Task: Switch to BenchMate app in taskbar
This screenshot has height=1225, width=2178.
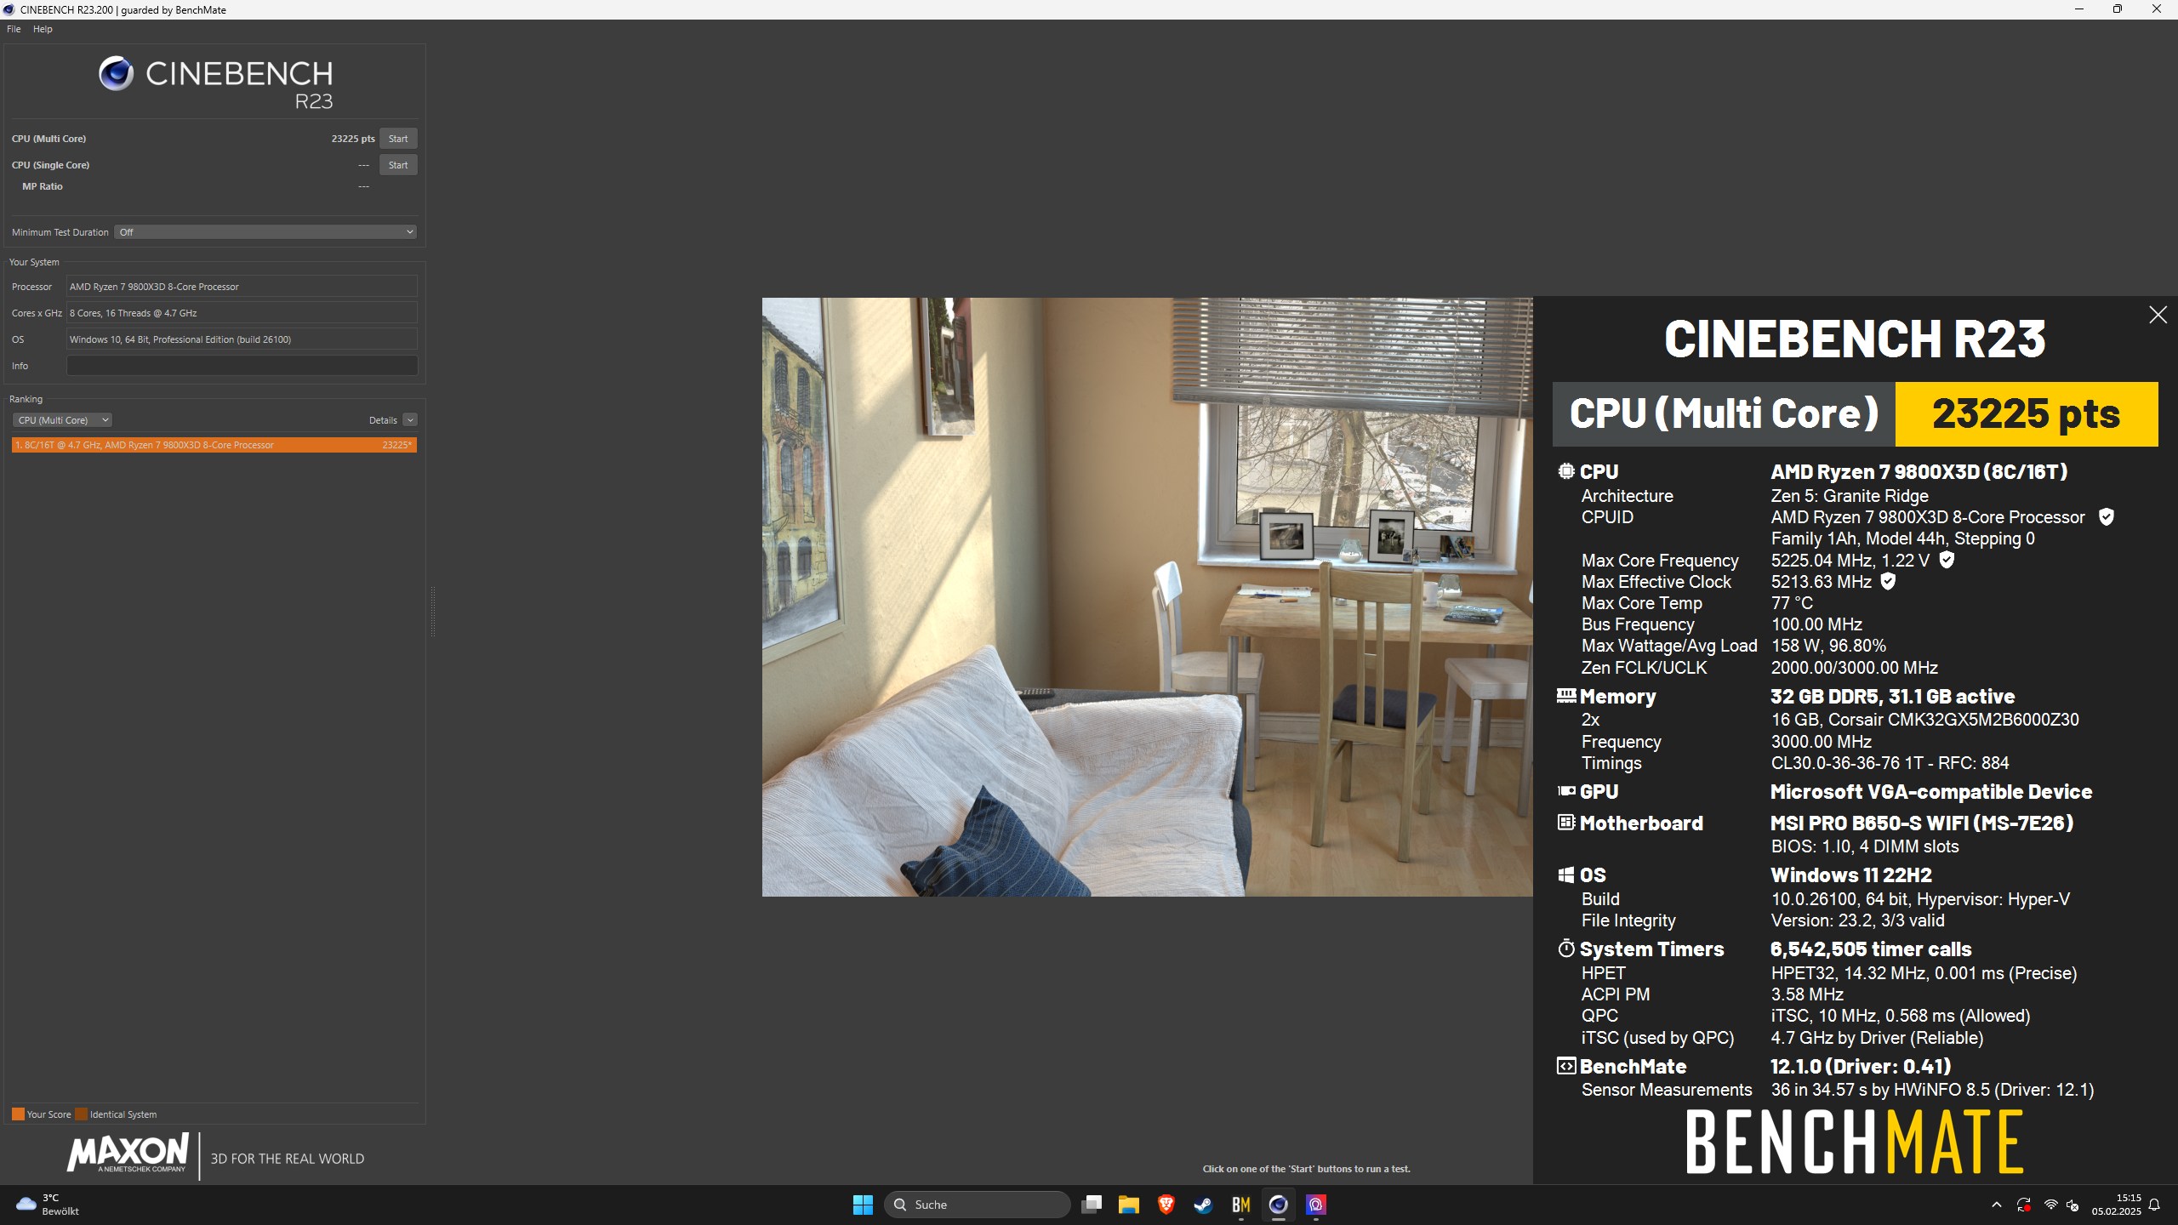Action: tap(1240, 1205)
